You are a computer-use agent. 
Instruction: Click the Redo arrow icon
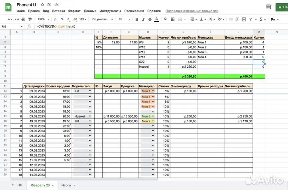[17, 19]
